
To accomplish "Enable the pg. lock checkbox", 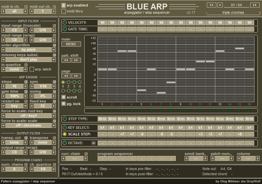I will (x=63, y=104).
